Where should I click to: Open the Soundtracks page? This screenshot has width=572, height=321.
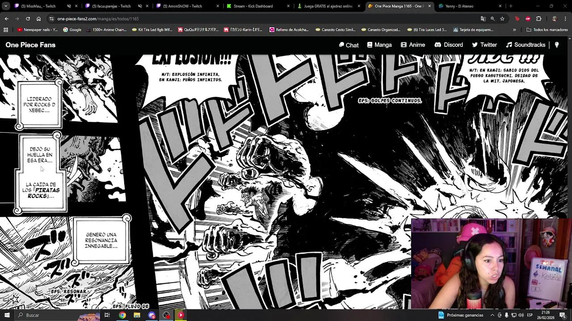point(526,45)
